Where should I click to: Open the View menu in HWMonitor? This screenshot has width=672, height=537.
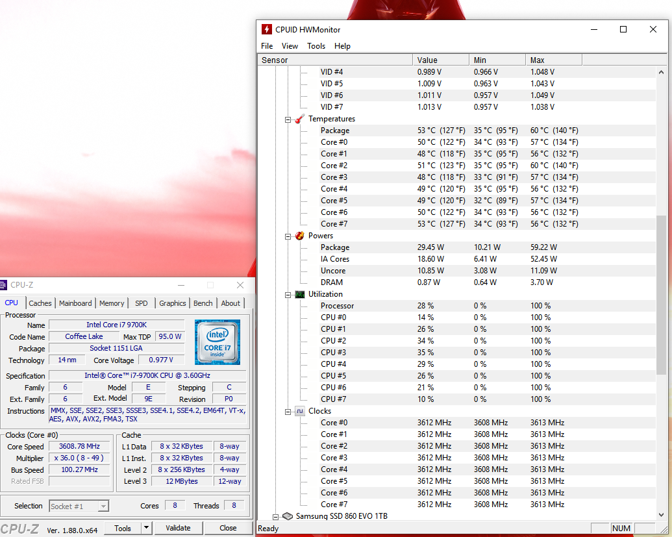290,46
